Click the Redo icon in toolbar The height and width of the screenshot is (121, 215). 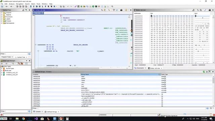(x=71, y=6)
